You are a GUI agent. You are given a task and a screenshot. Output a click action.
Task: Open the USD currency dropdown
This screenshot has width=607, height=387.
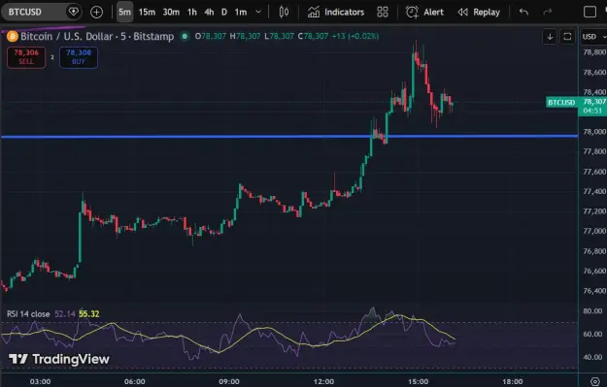[x=593, y=37]
